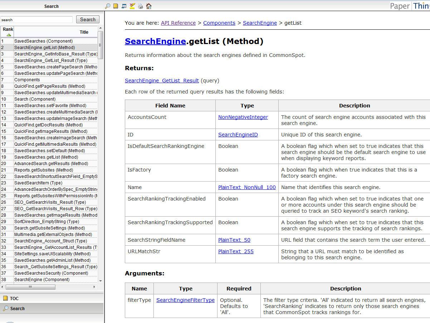Select result QuickFind.getDocResults (Method)
430x323 pixels.
click(49, 125)
